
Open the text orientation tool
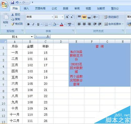(x=96, y=17)
